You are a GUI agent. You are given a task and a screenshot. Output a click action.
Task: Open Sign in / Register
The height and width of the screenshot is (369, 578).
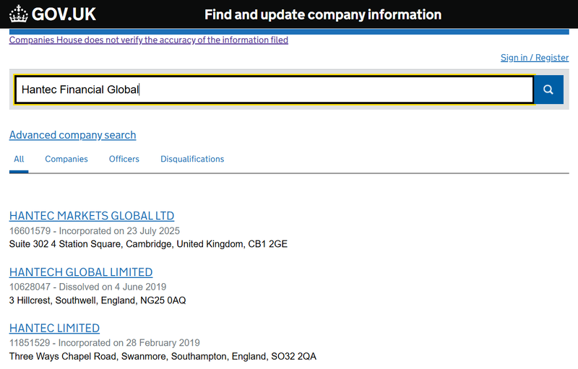click(535, 58)
